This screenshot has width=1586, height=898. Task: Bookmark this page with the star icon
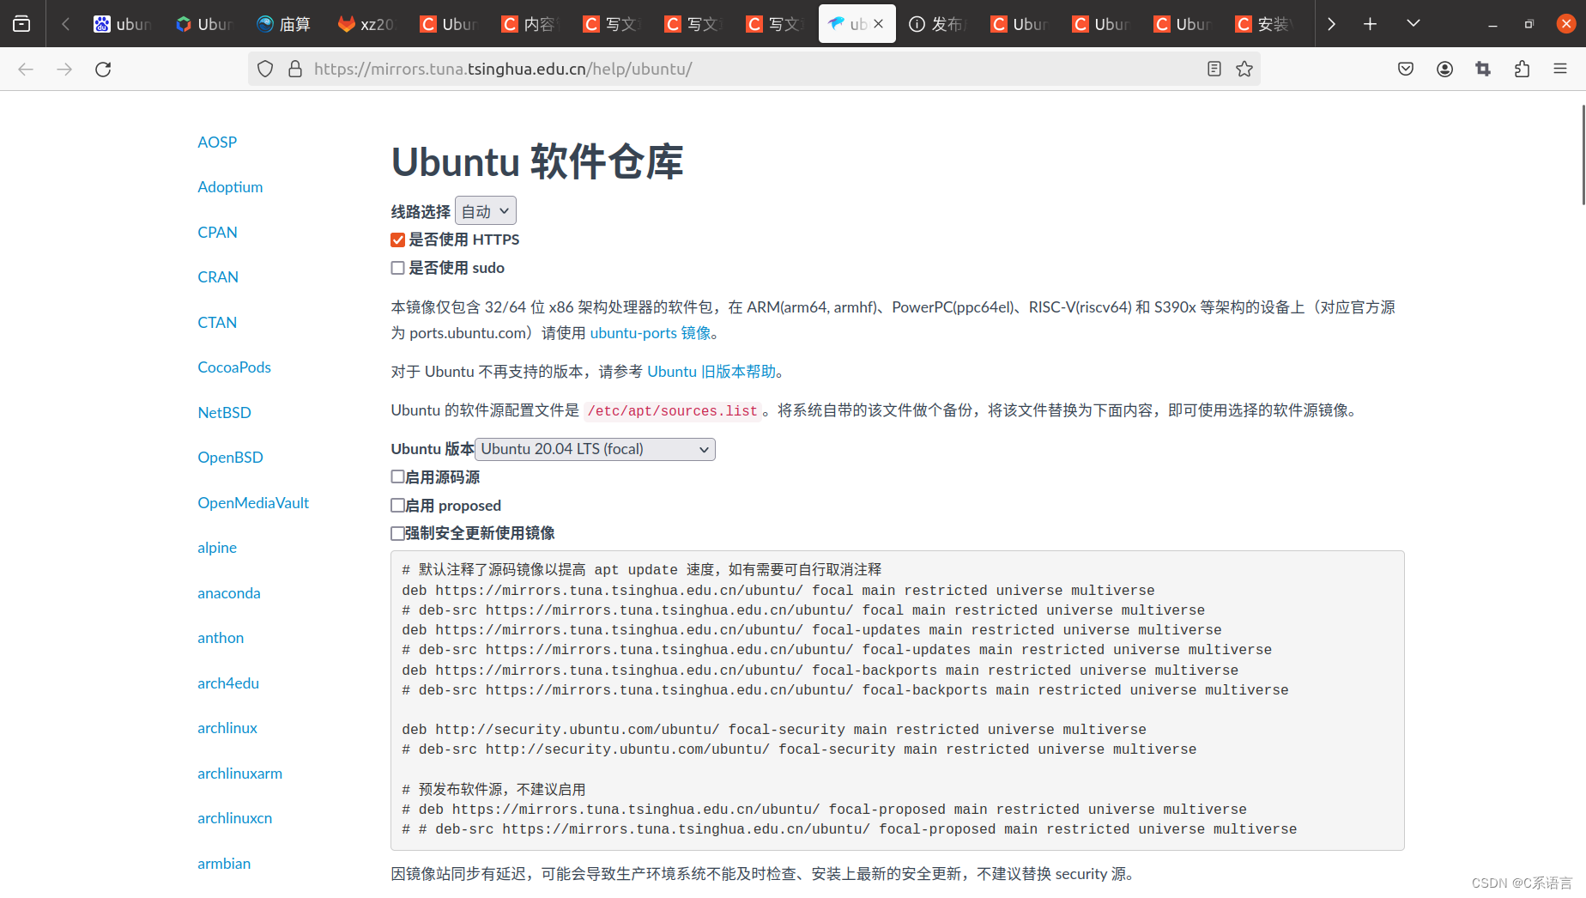pyautogui.click(x=1244, y=69)
